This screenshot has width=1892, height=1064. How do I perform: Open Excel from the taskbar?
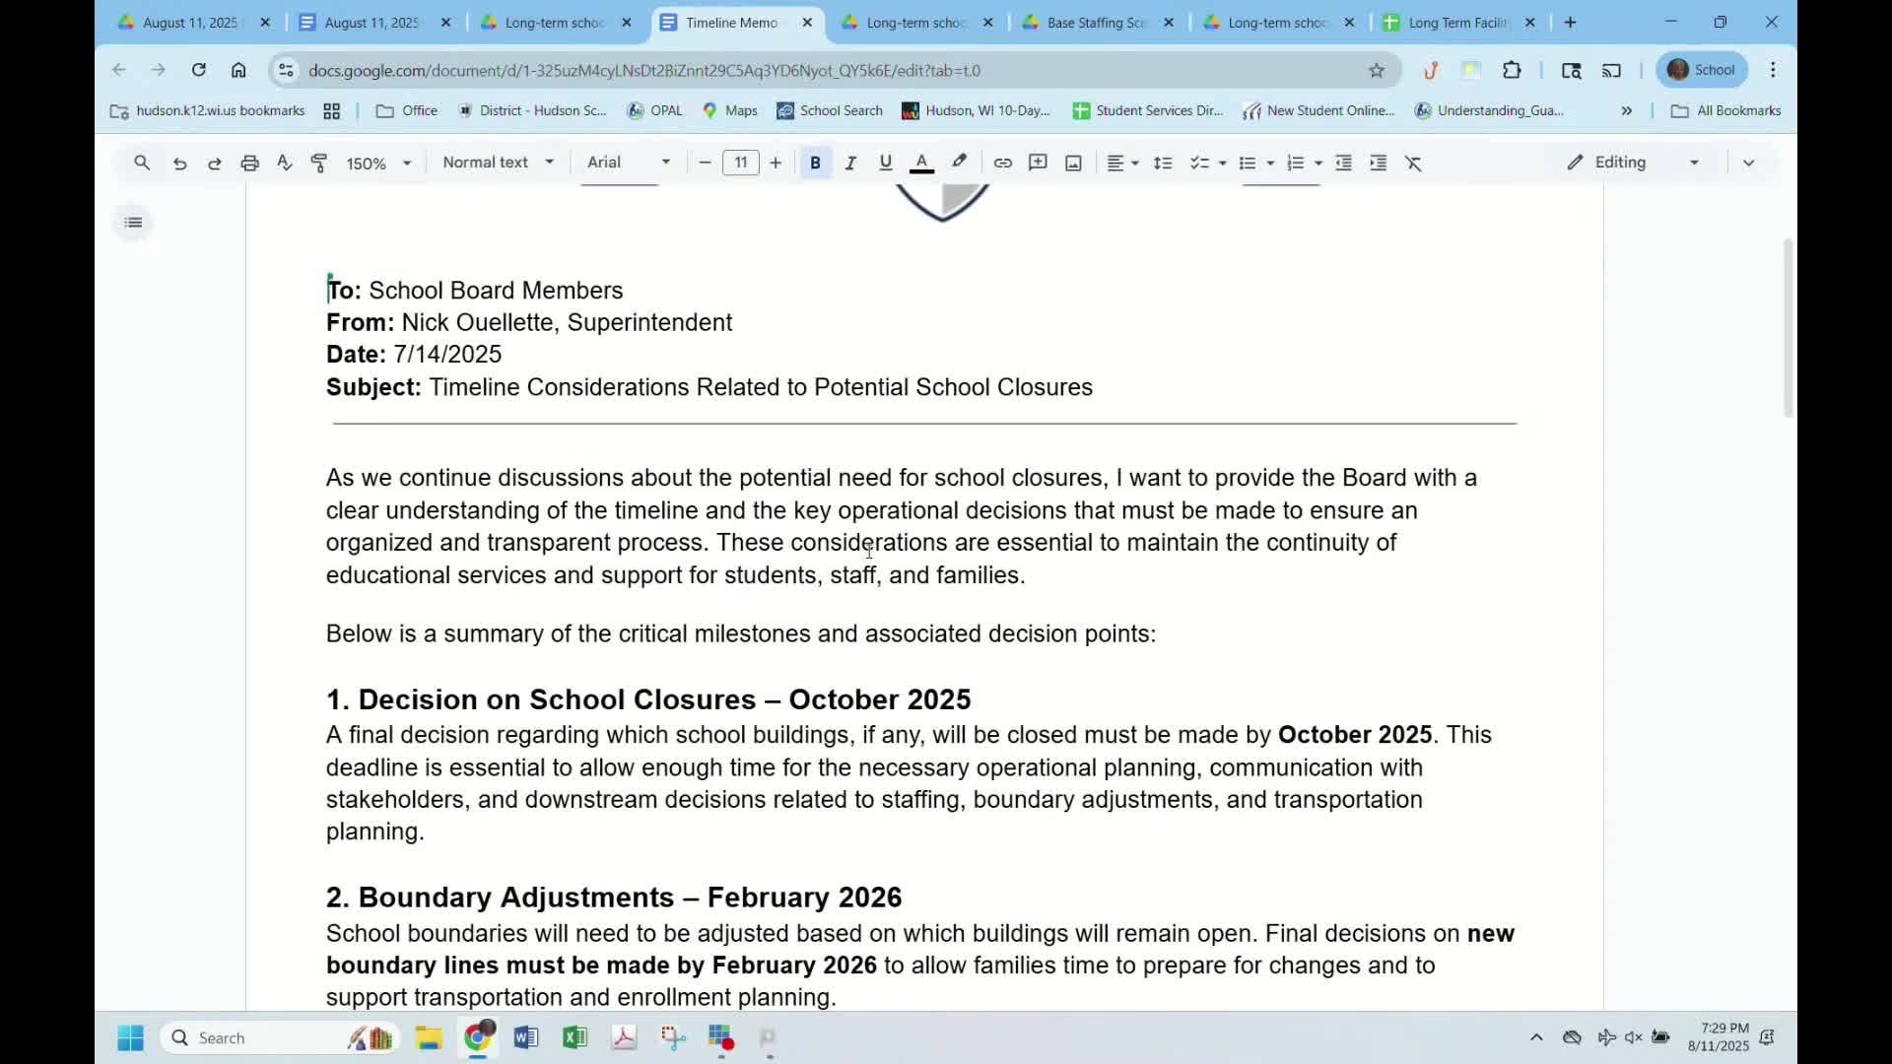(575, 1037)
